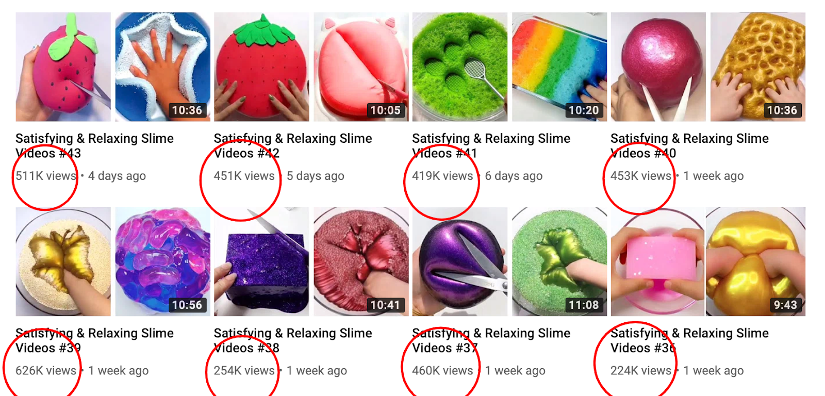Viewport: 825px width, 396px height.
Task: Open the Slime Videos #42 strawberry thumbnail
Action: point(311,67)
